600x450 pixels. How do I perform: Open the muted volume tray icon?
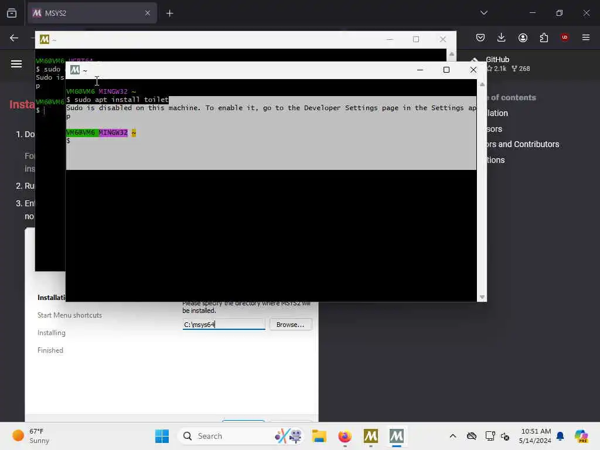[505, 436]
